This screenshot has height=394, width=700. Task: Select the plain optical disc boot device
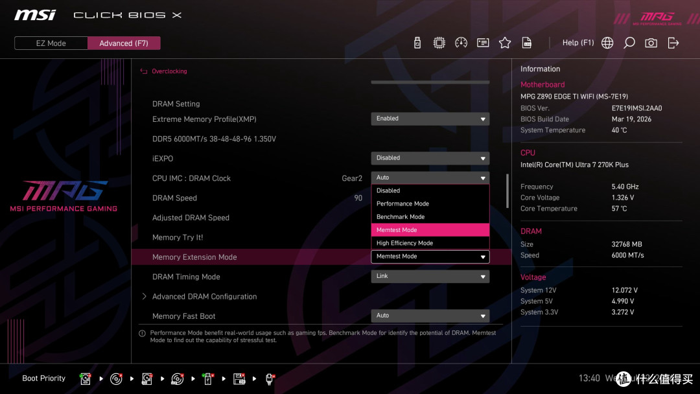(116, 379)
